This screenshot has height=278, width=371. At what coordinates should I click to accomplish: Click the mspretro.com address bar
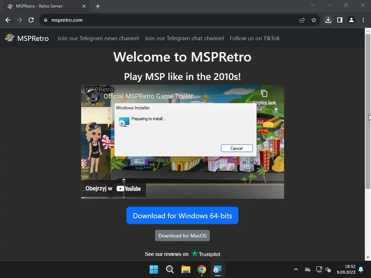[170, 20]
